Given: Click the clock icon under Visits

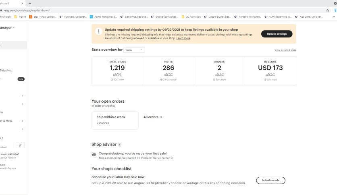Looking at the screenshot, I should [161, 80].
